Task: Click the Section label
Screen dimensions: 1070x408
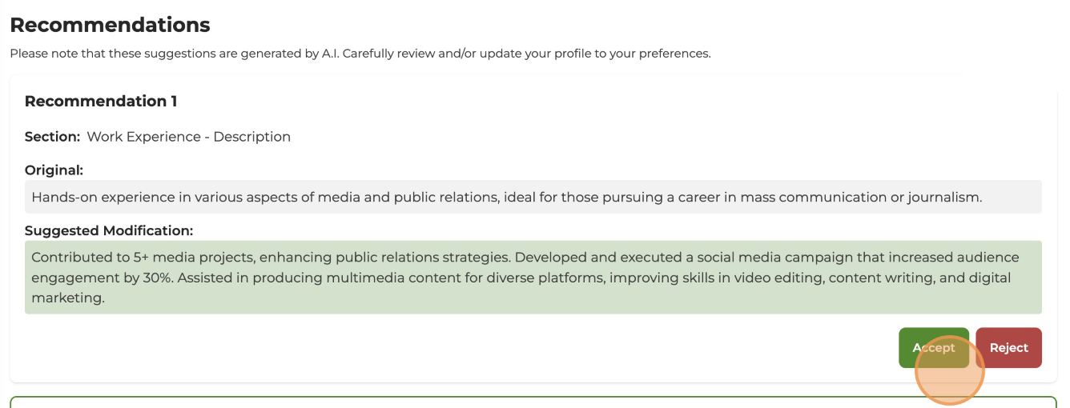Action: click(x=52, y=137)
